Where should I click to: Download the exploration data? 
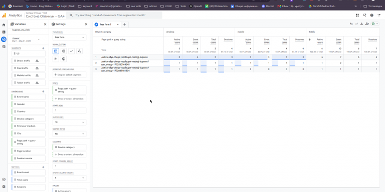[x=361, y=24]
